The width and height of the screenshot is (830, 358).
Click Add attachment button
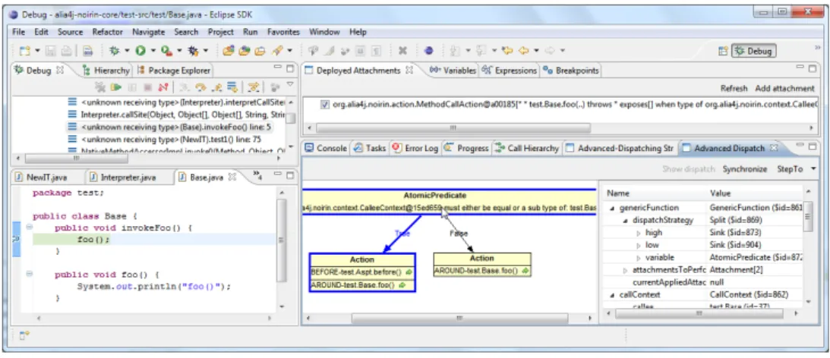[x=784, y=88]
